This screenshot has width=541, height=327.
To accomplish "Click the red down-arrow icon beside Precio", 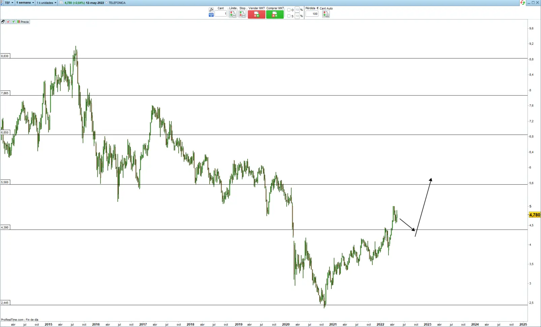I will (8, 22).
